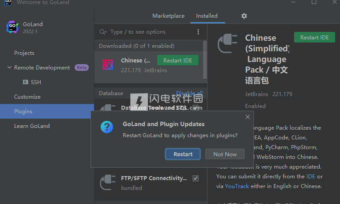Click the question mark dialog icon

[x=107, y=127]
